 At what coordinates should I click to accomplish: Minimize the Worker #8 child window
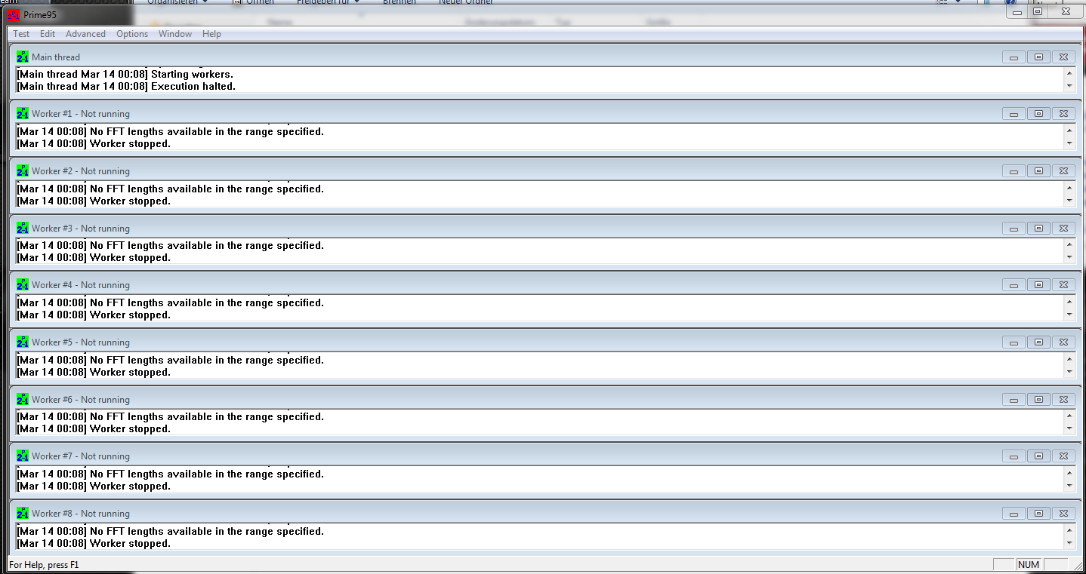pos(1013,514)
